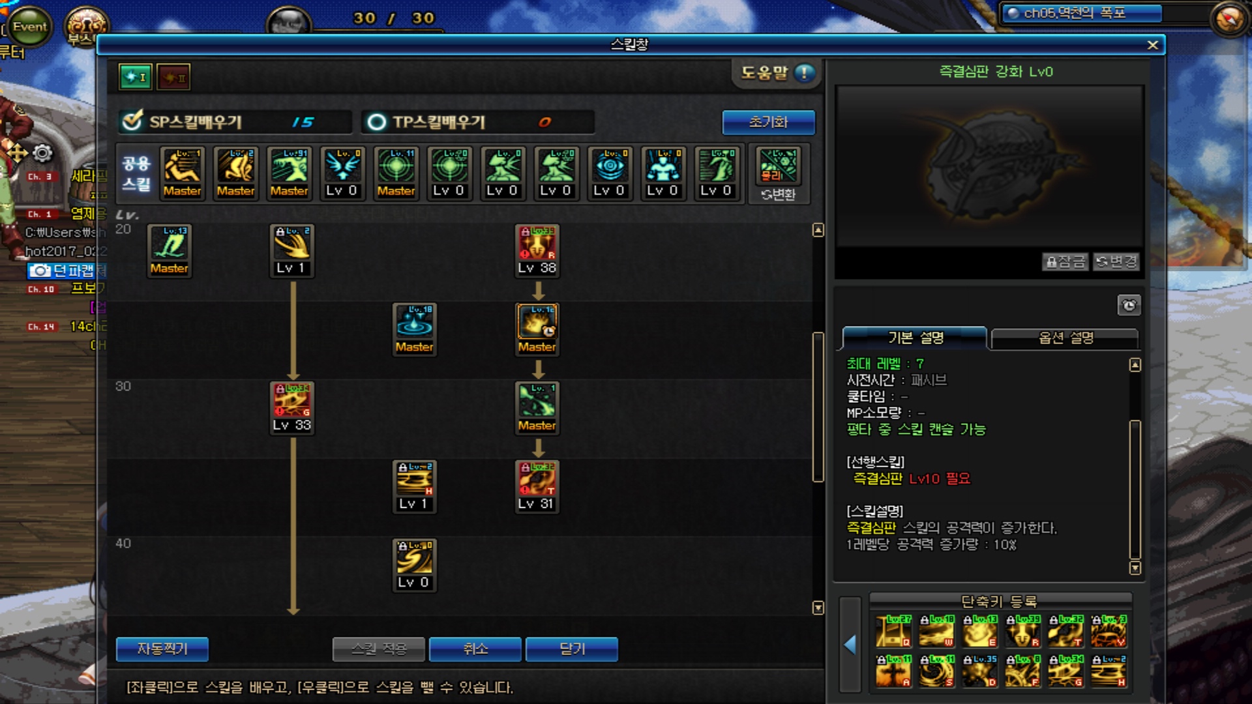This screenshot has height=704, width=1252.
Task: Click the alarm clock icon in description panel
Action: tap(1129, 305)
